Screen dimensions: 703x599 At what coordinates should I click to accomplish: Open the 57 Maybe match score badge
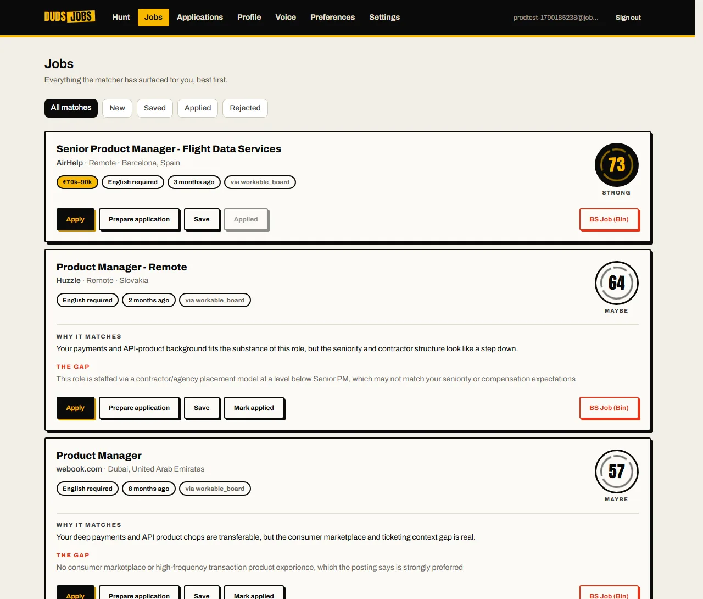616,472
